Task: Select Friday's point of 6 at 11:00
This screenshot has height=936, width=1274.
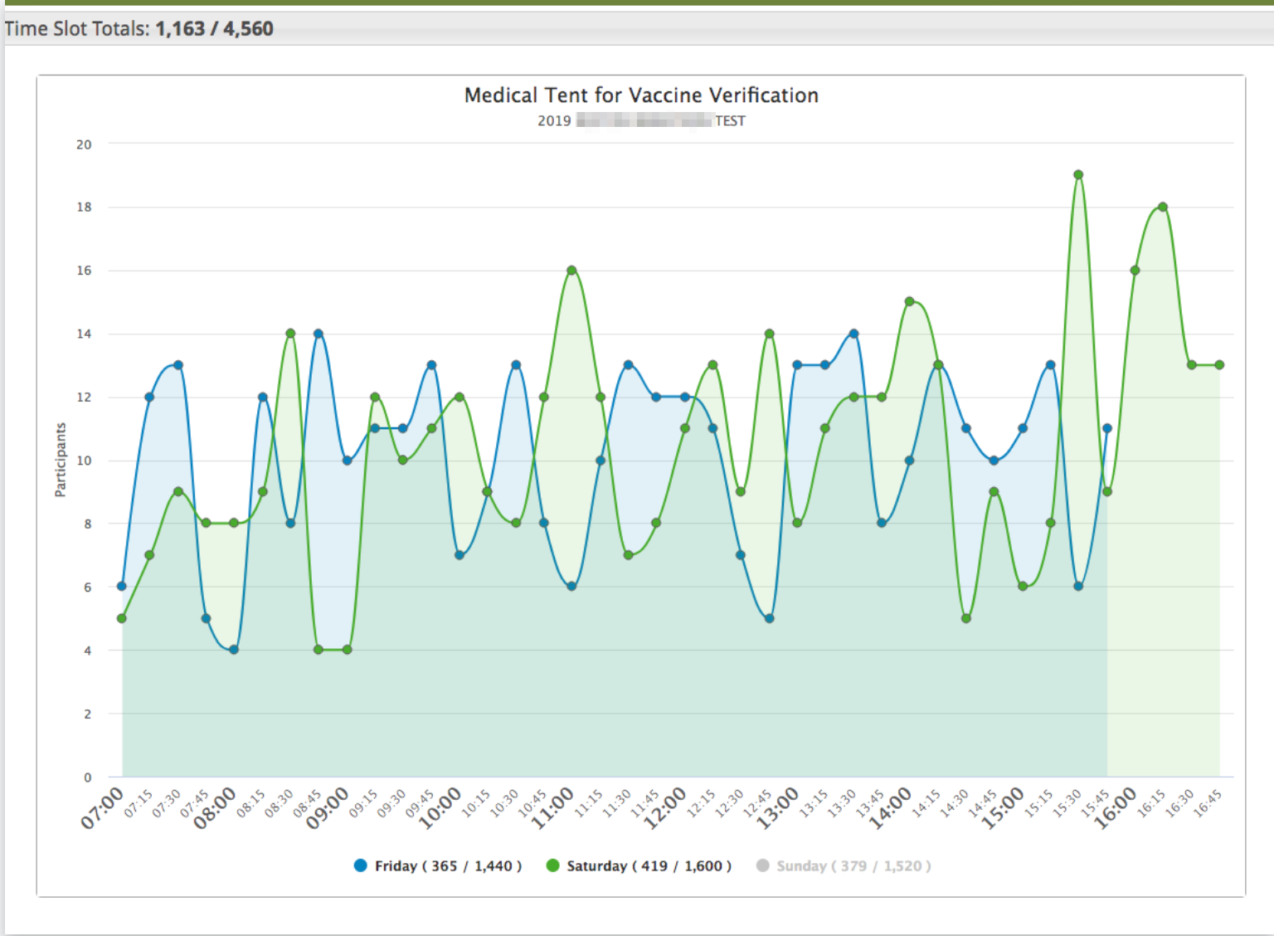Action: pyautogui.click(x=571, y=587)
